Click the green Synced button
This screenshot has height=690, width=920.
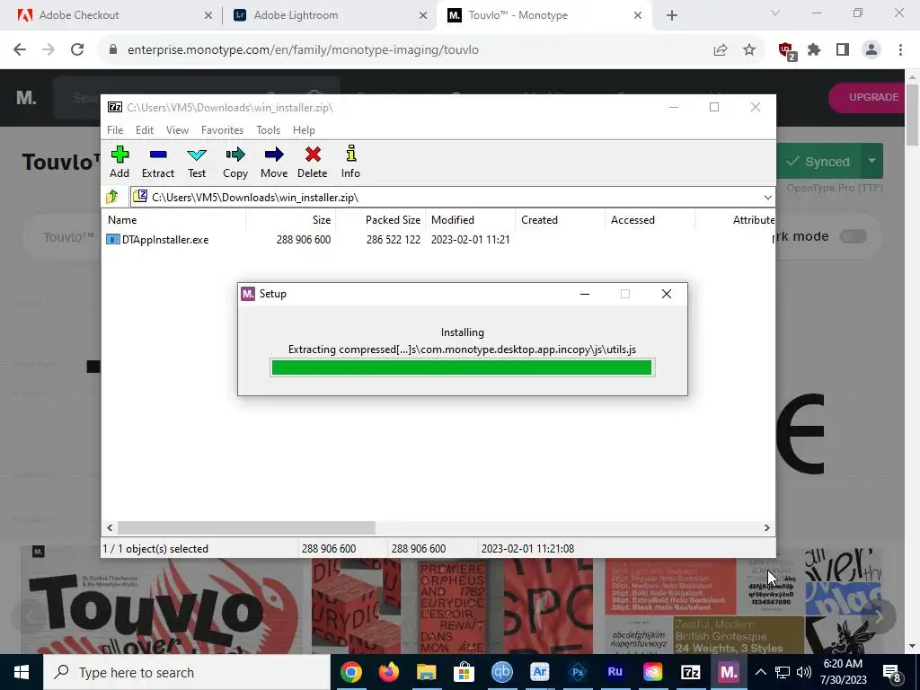coord(819,161)
